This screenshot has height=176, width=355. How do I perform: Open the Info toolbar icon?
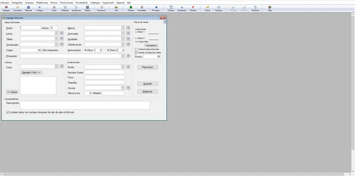(116, 8)
